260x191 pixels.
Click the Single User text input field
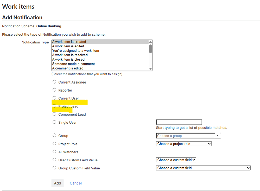point(179,122)
